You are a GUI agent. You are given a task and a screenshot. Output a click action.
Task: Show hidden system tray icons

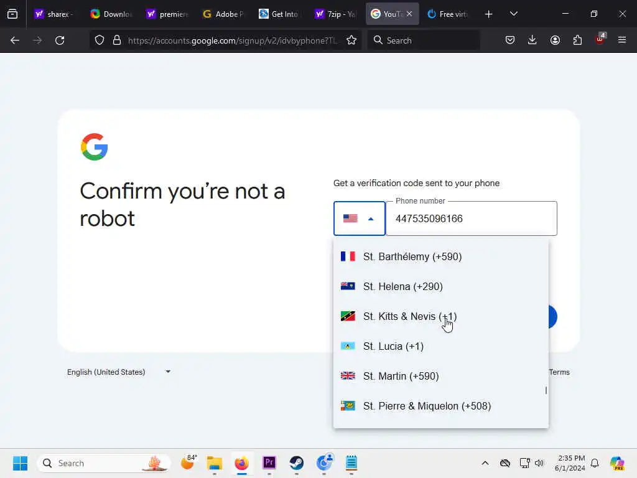(485, 463)
